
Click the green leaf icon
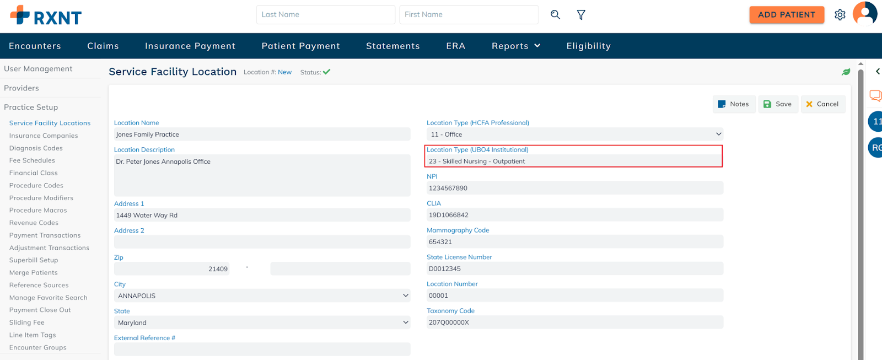[846, 72]
